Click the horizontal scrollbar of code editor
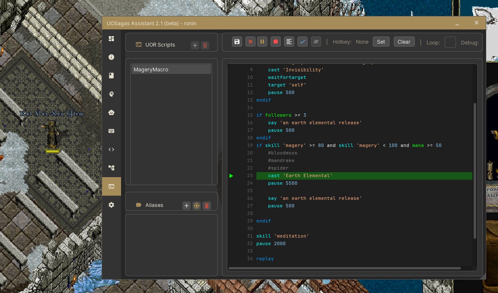Viewport: 498px width, 293px height. click(345, 268)
